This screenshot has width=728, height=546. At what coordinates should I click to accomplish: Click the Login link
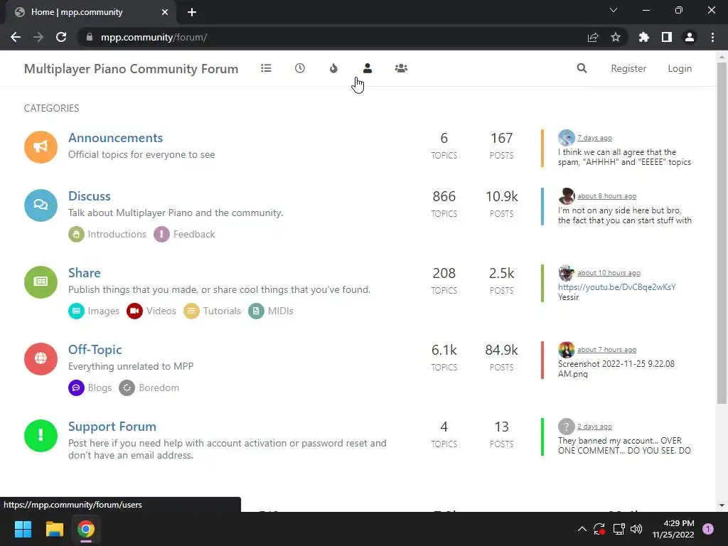pos(680,68)
